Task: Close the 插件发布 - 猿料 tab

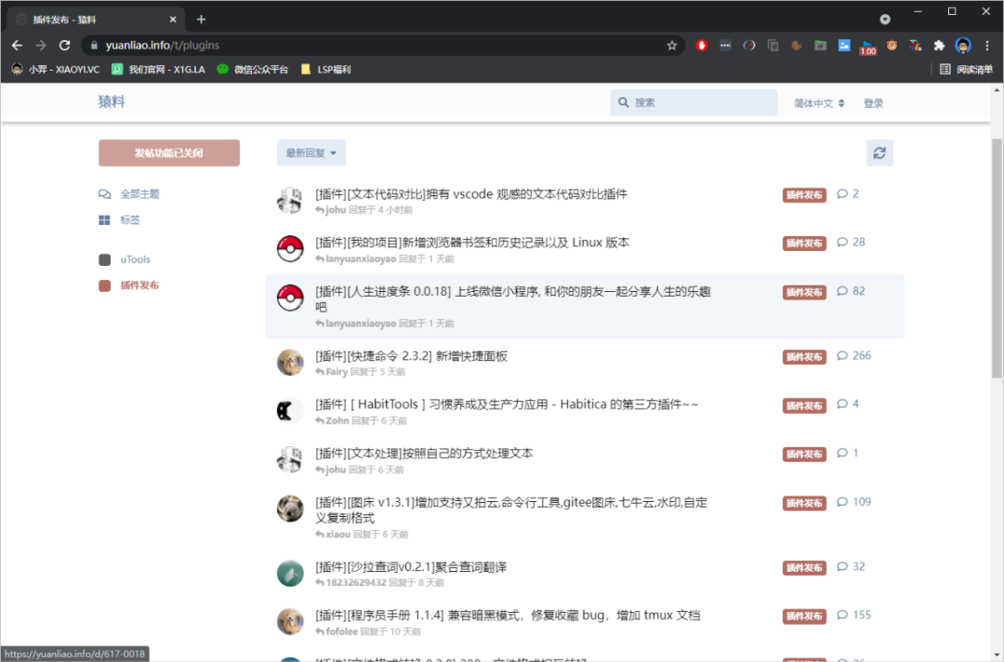Action: click(173, 20)
